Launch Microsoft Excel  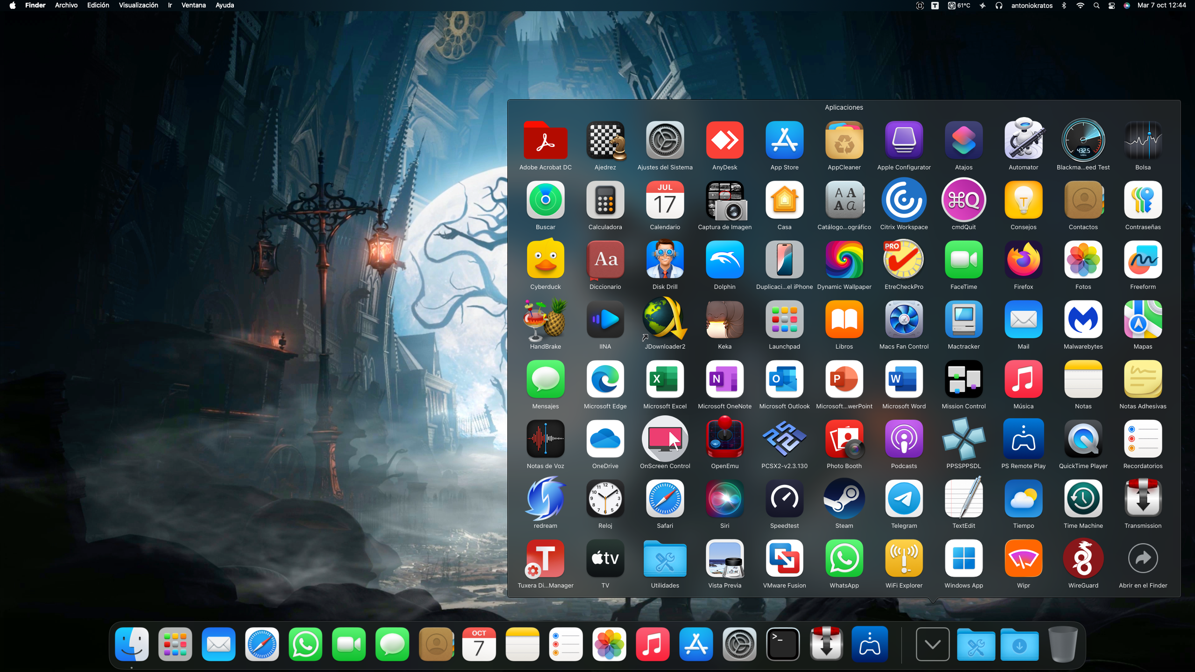(x=665, y=379)
